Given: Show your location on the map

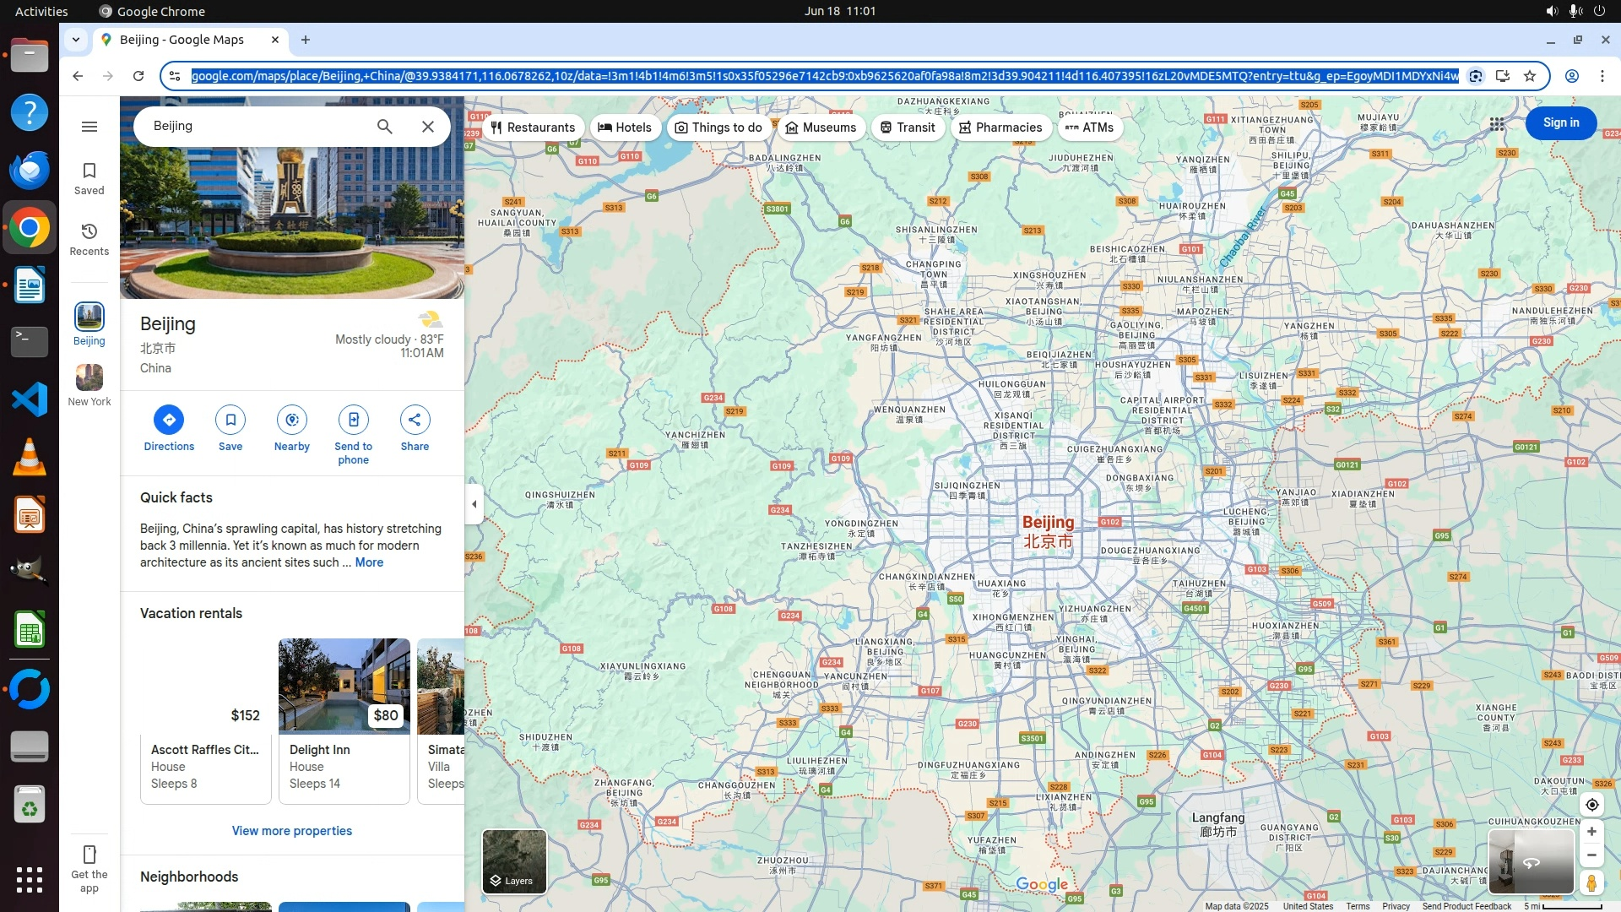Looking at the screenshot, I should click(x=1591, y=805).
